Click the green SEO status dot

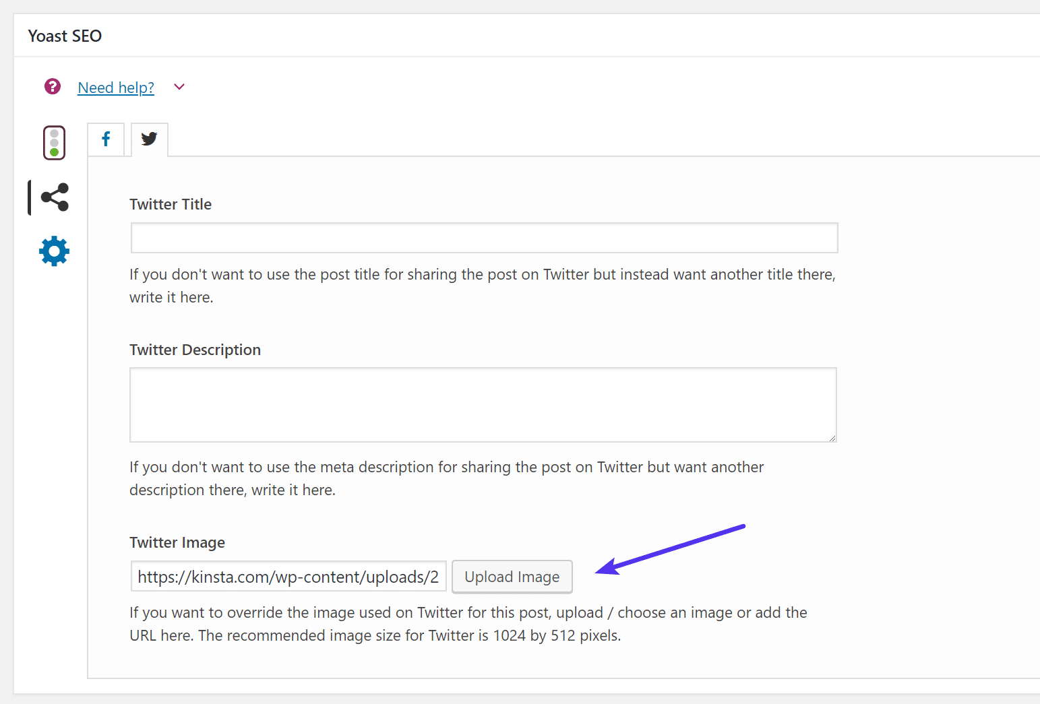[54, 151]
